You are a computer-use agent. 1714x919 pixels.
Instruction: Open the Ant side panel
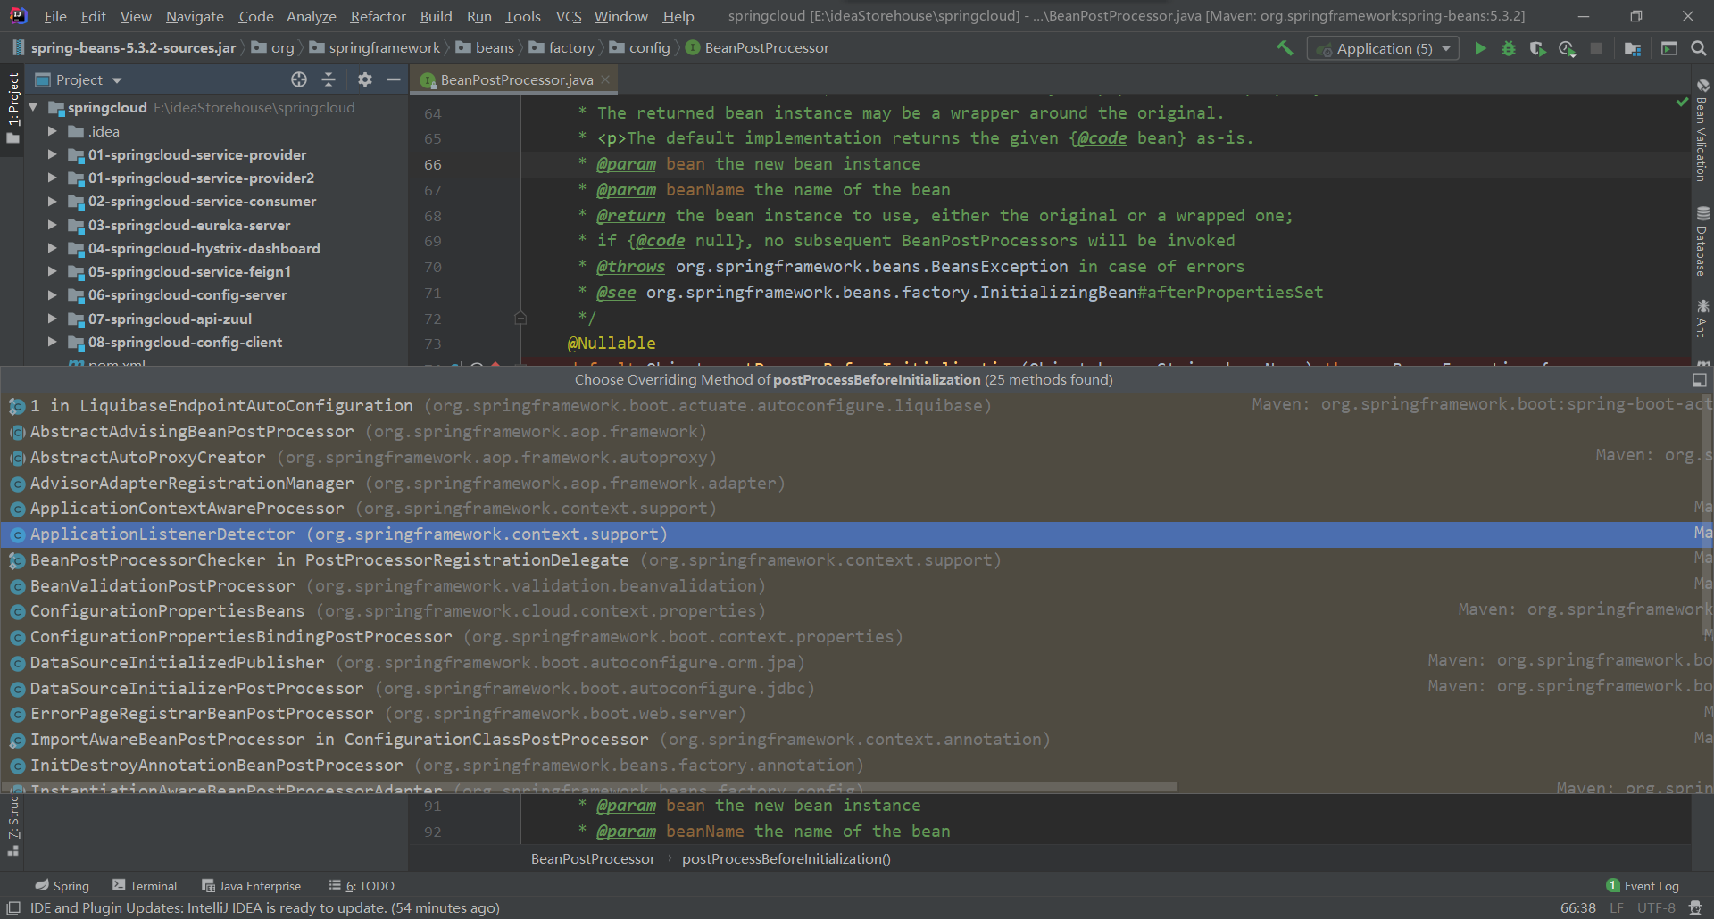[1702, 319]
